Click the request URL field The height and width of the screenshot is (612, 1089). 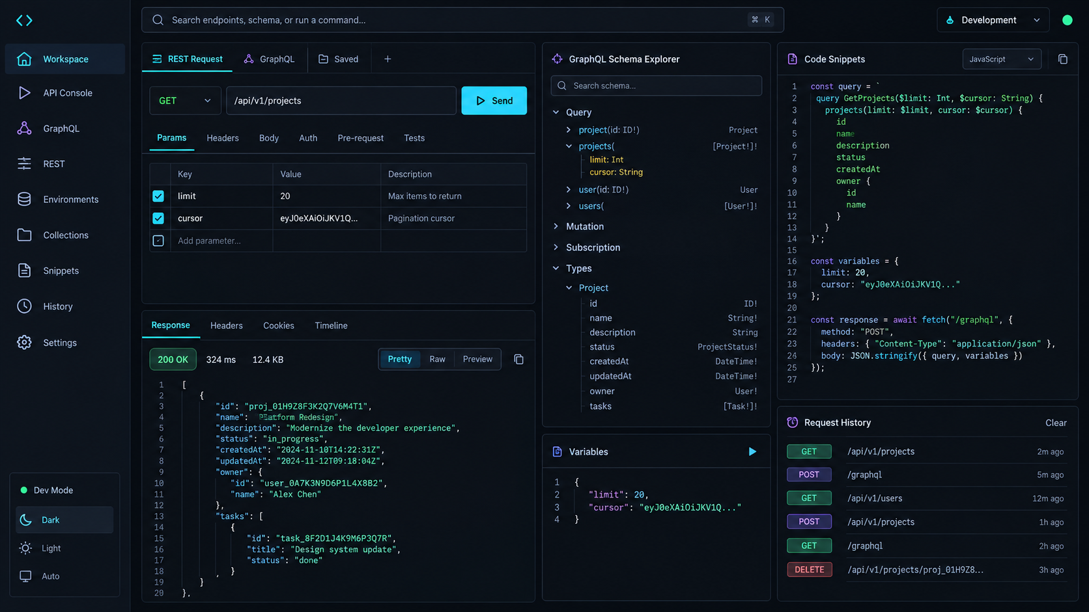pos(341,101)
